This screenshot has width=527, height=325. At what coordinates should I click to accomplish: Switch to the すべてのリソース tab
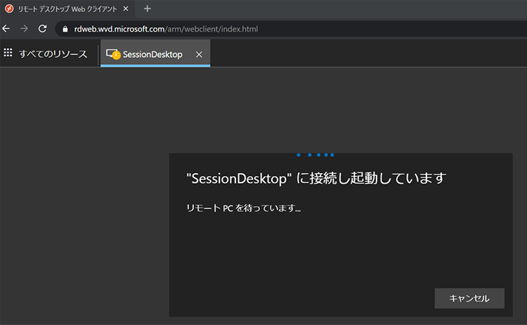(53, 54)
